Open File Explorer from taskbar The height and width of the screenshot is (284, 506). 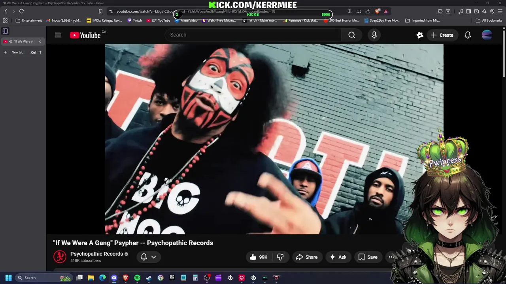(x=91, y=278)
